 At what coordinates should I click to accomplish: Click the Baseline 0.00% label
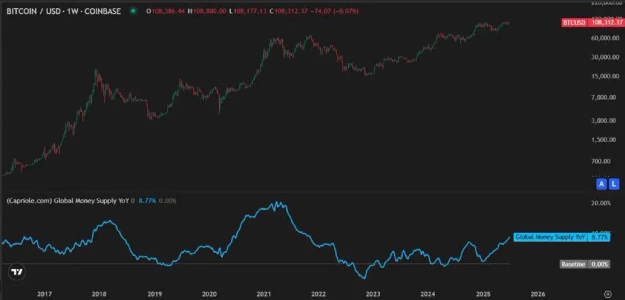(x=585, y=264)
